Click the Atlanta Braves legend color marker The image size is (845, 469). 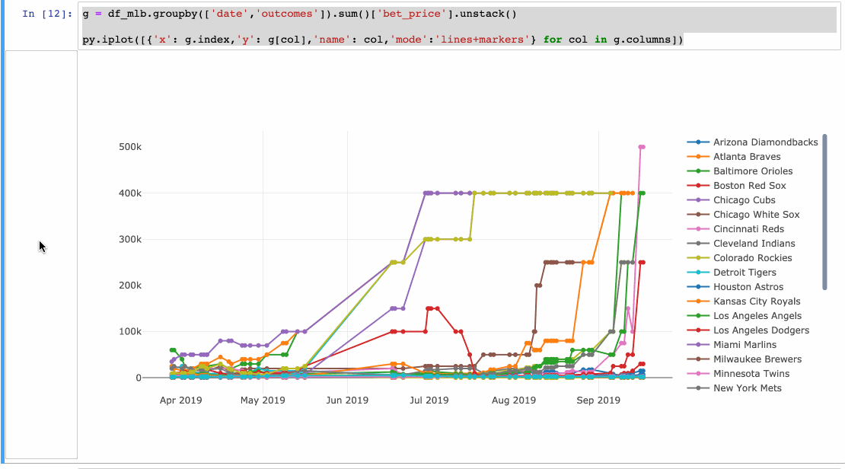click(700, 156)
